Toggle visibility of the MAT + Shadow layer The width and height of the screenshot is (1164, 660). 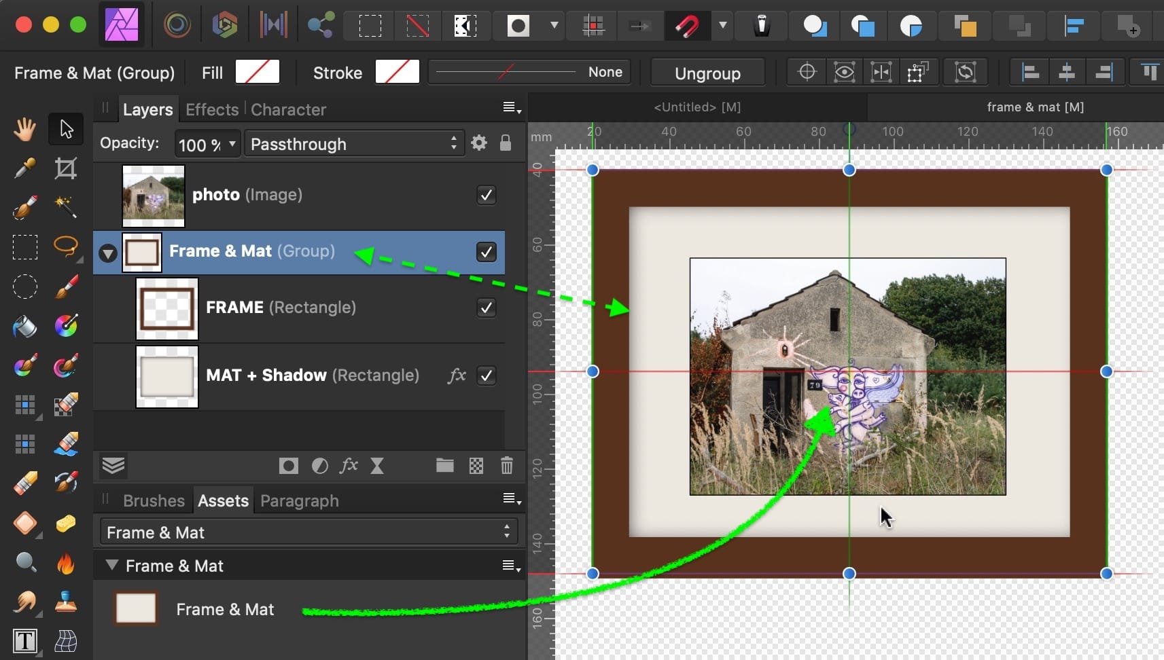click(487, 375)
